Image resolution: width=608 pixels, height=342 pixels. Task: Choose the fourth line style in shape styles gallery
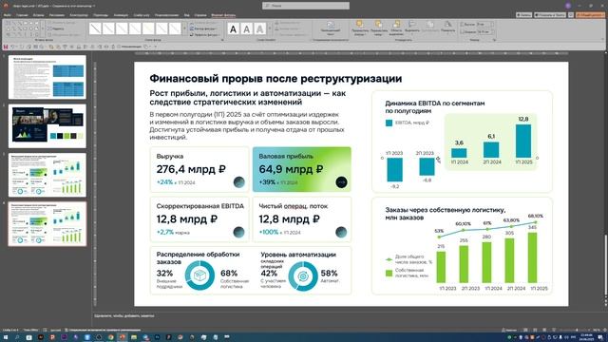coord(135,28)
